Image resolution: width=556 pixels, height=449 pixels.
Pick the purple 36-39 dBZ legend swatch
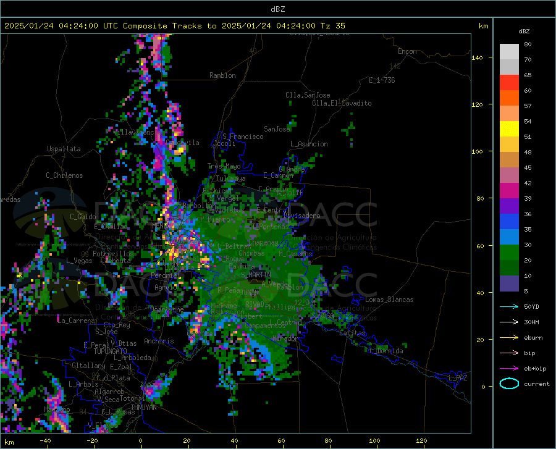pos(509,206)
